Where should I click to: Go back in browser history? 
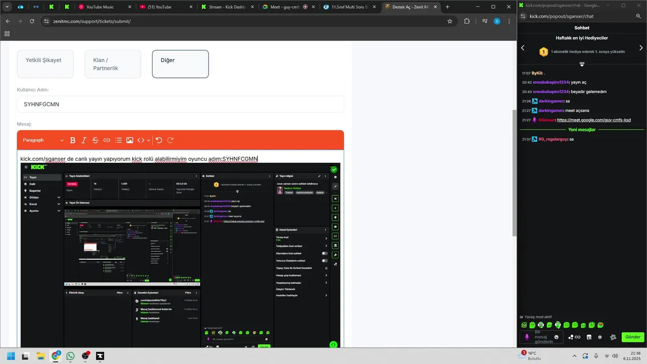pyautogui.click(x=8, y=21)
